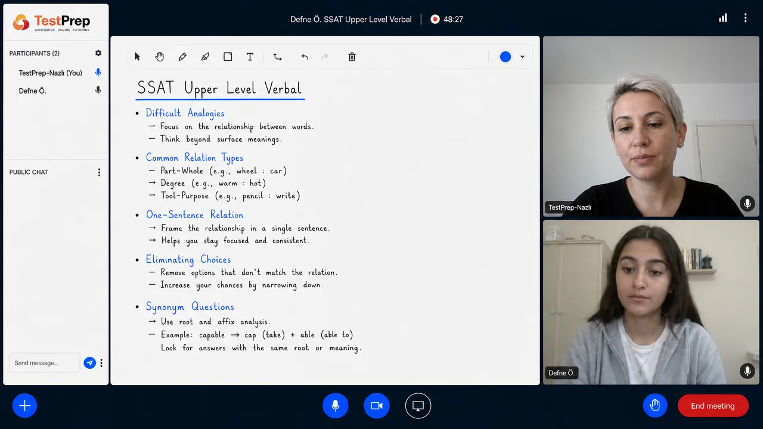Select the rectangle shape tool
This screenshot has width=763, height=429.
click(x=228, y=57)
